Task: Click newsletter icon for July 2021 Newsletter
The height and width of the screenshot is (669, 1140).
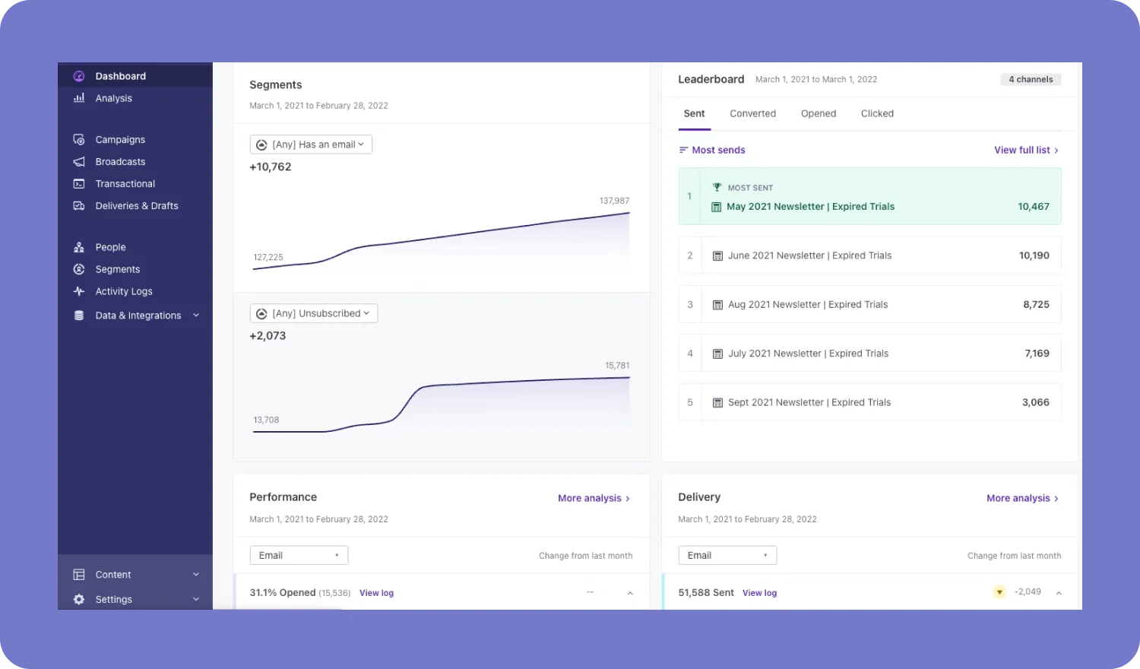Action: click(x=717, y=354)
